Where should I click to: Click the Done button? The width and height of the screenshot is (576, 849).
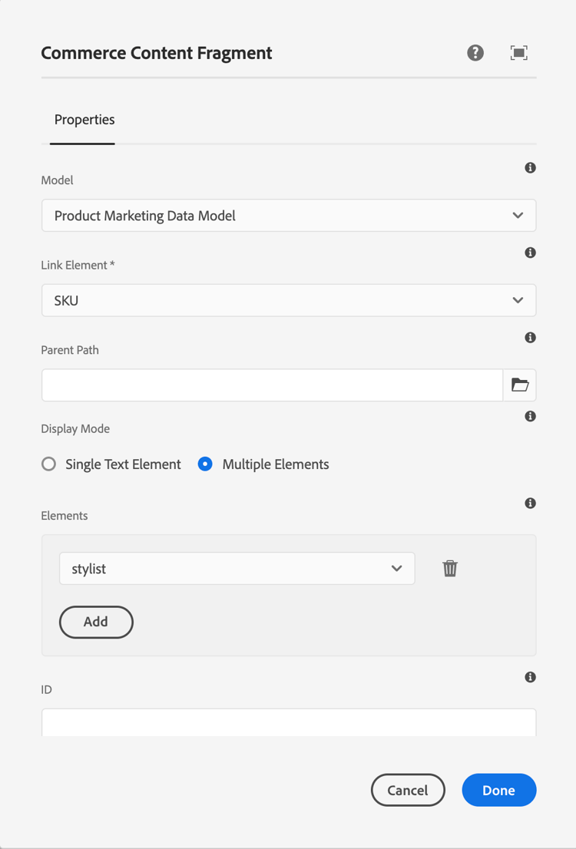[499, 790]
